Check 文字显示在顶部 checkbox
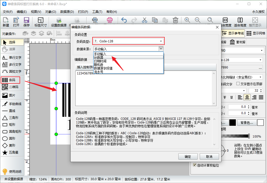 (238, 84)
